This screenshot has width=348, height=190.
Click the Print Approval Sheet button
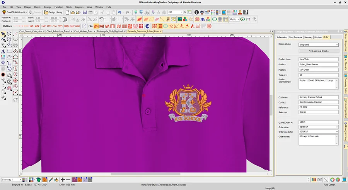[319, 51]
